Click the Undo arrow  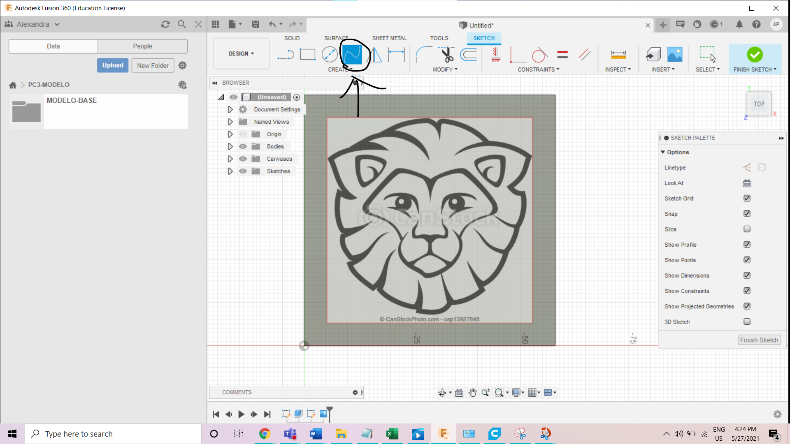[x=272, y=24]
